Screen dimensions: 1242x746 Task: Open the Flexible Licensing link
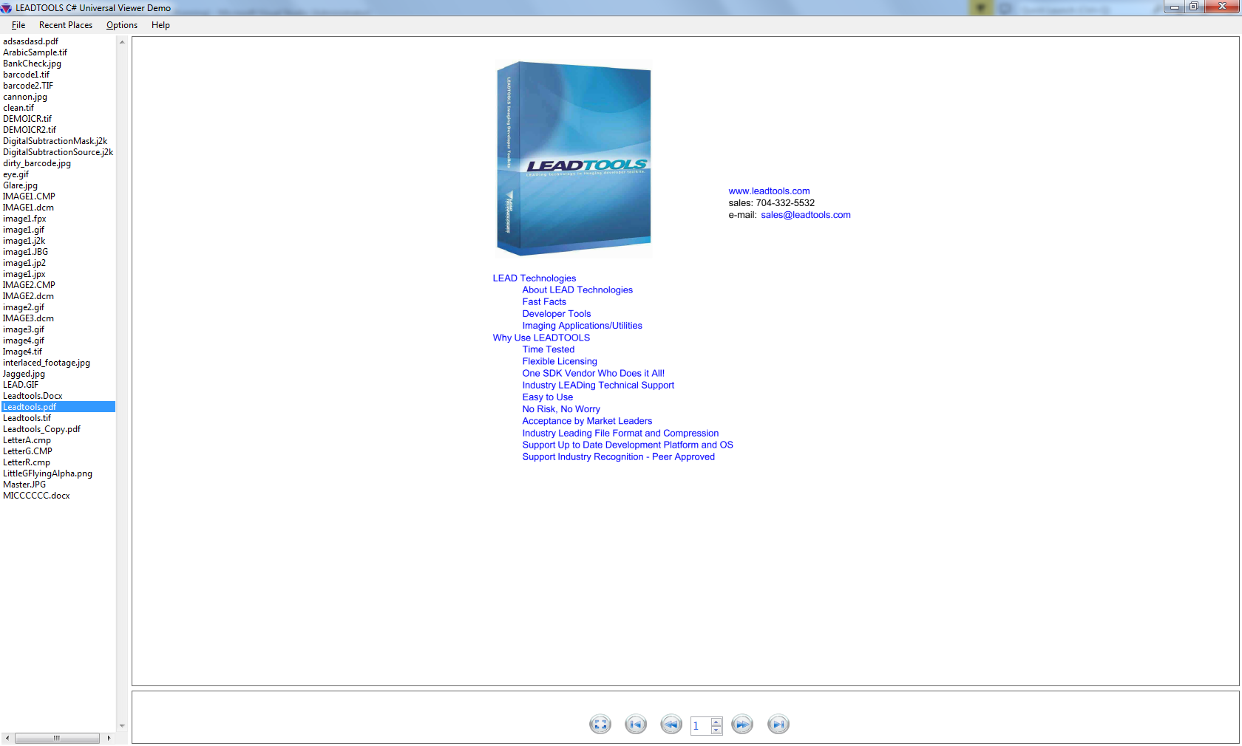click(560, 361)
